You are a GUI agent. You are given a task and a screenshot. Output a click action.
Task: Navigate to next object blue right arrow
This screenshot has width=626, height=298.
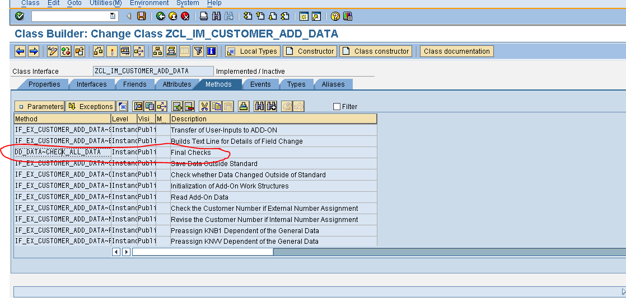[34, 51]
